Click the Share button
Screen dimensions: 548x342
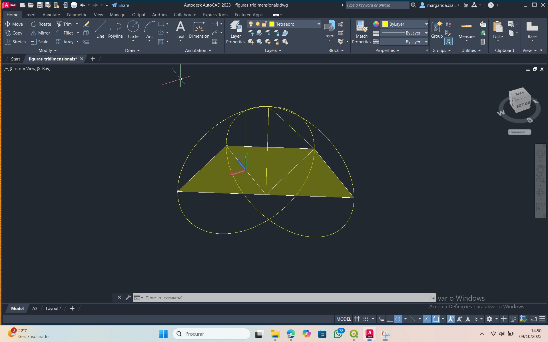(120, 5)
